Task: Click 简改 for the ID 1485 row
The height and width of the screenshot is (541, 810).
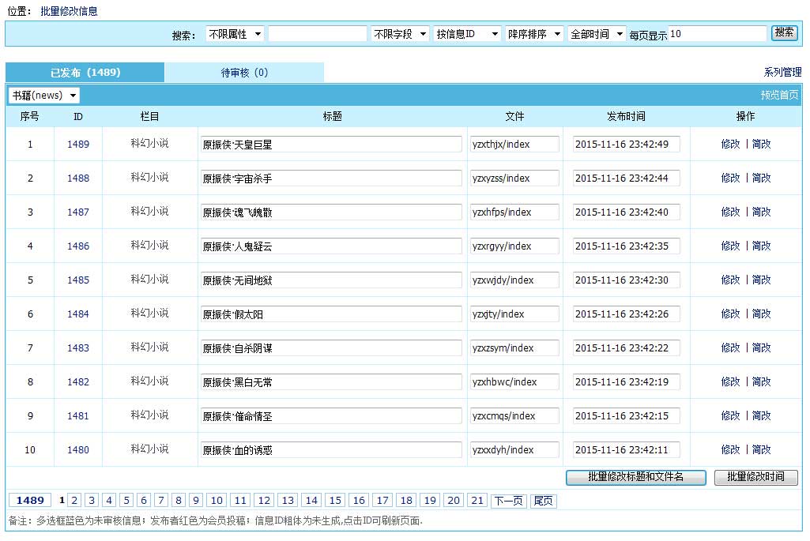Action: point(761,280)
